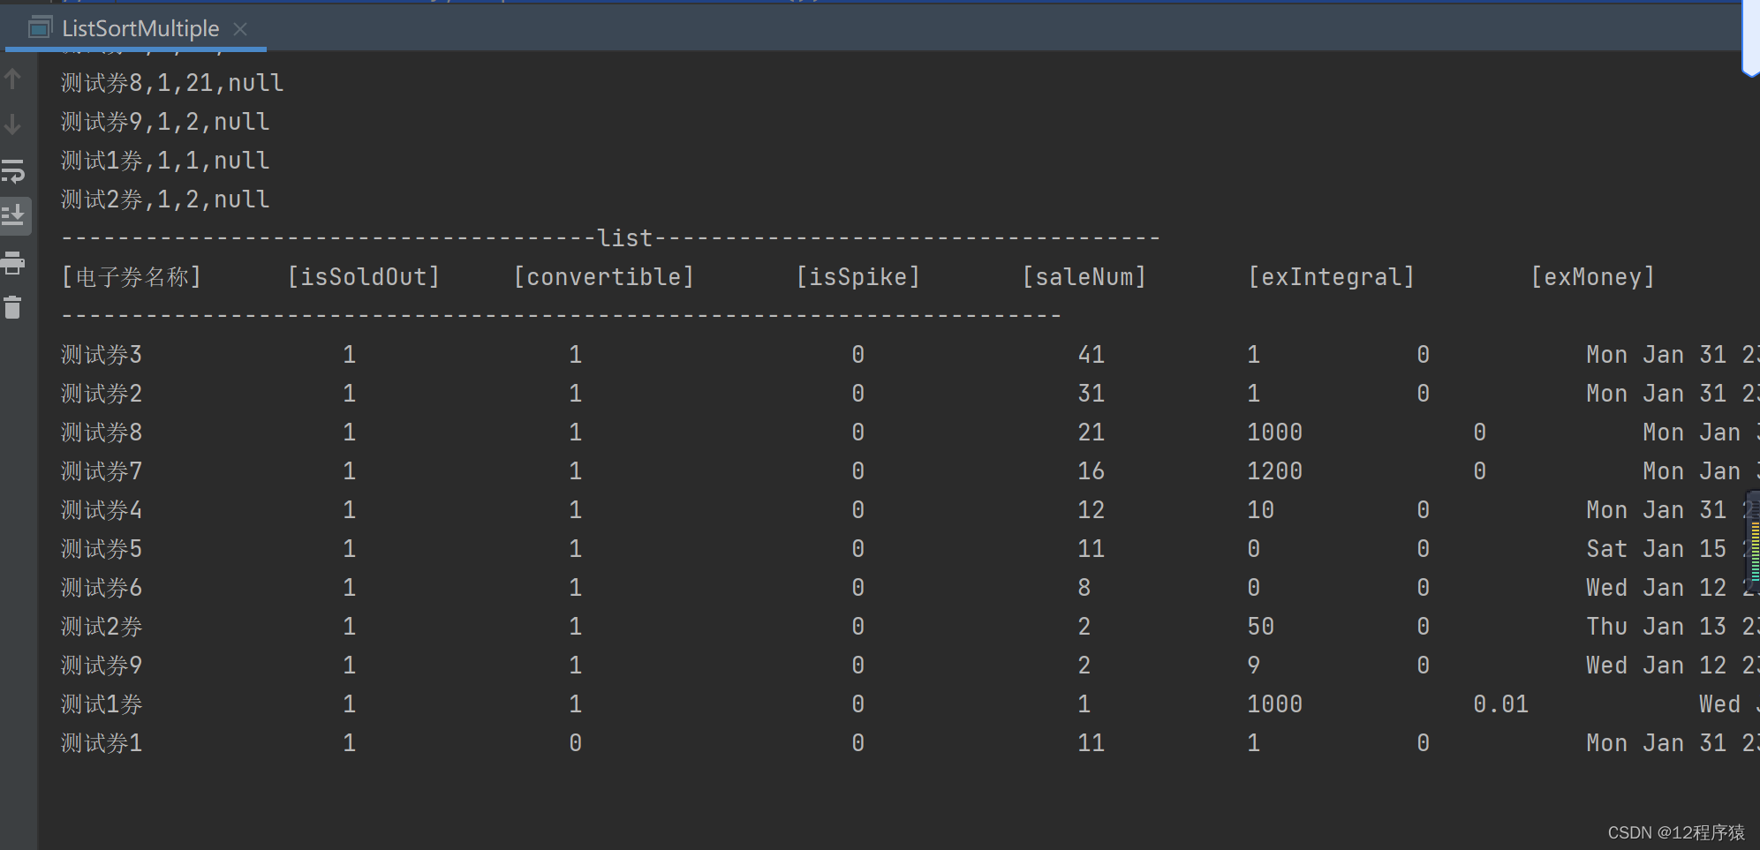
Task: Click exIntegral value 1200
Action: point(1275,471)
